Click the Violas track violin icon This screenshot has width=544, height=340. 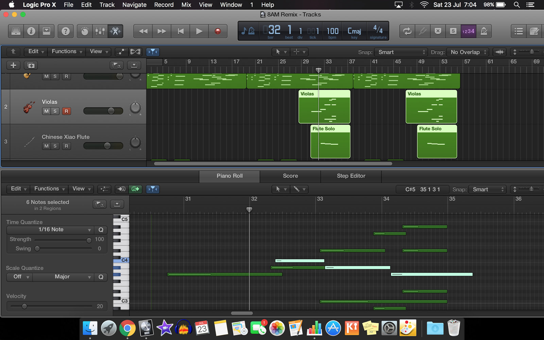(x=29, y=107)
